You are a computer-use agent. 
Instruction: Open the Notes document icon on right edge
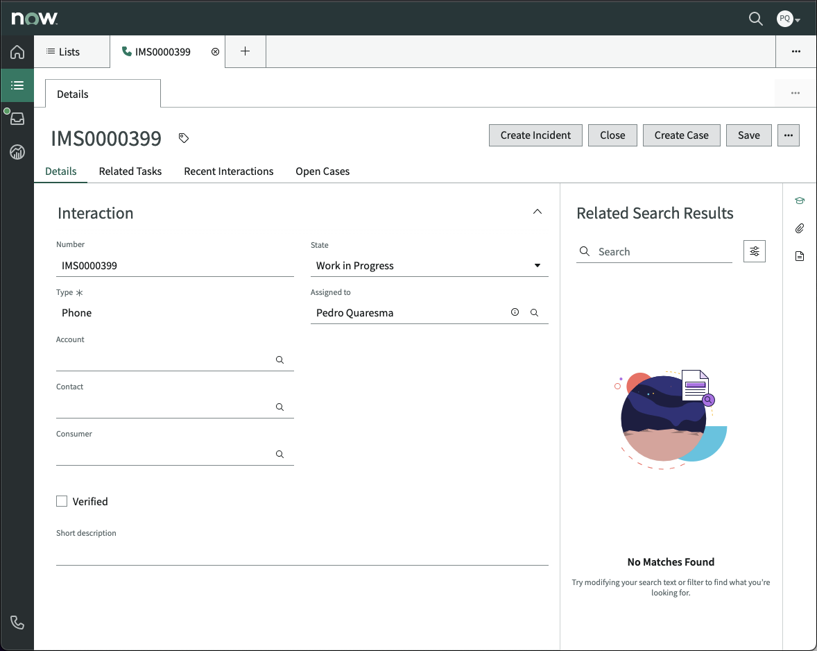pos(800,256)
